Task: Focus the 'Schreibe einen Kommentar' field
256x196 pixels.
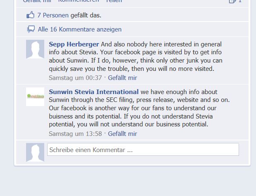Action: (143, 150)
